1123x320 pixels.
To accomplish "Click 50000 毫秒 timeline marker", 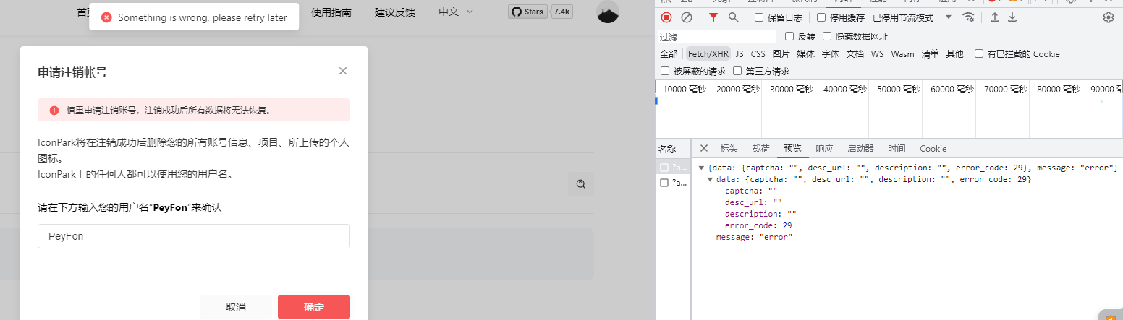I will tap(898, 90).
